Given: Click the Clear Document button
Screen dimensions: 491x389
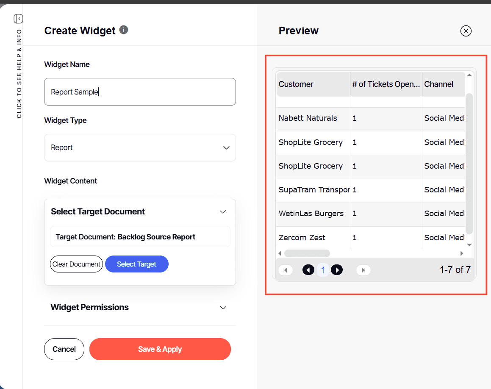Looking at the screenshot, I should point(76,264).
